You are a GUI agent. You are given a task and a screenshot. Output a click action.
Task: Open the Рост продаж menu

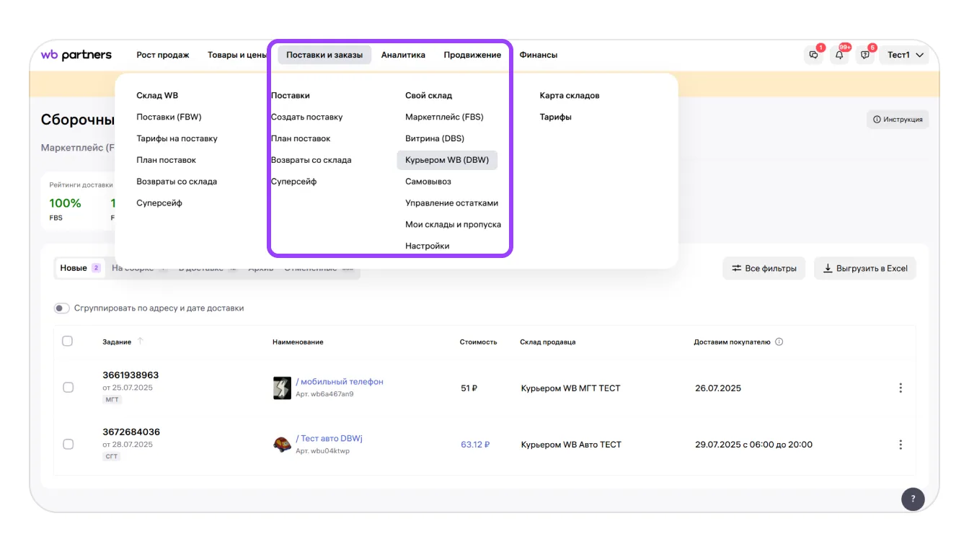click(163, 55)
